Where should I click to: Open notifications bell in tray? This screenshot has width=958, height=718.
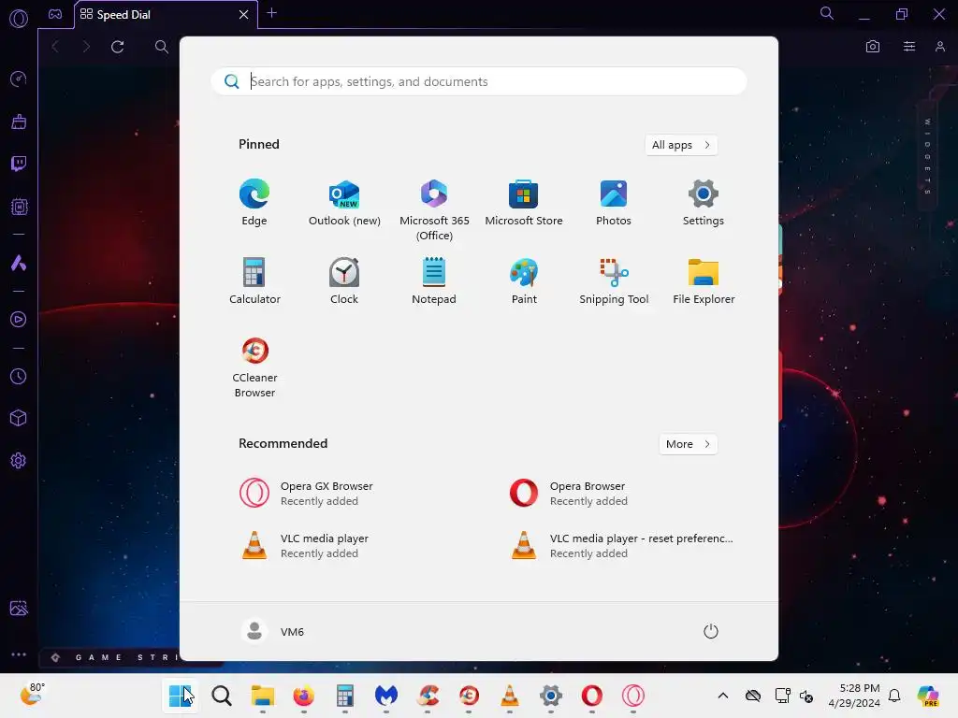(x=894, y=696)
